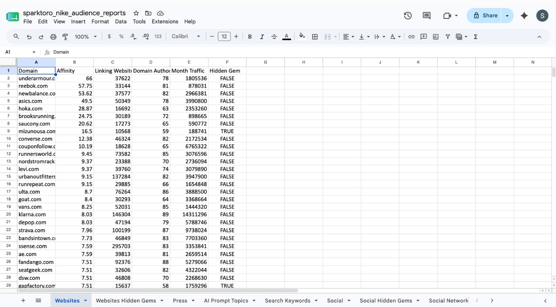The width and height of the screenshot is (556, 307).
Task: Switch to AI Prompt Topics sheet tab
Action: pyautogui.click(x=226, y=300)
